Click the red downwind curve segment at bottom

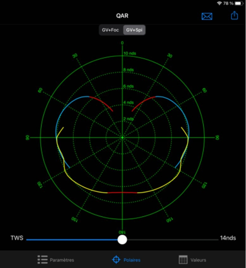point(122,192)
